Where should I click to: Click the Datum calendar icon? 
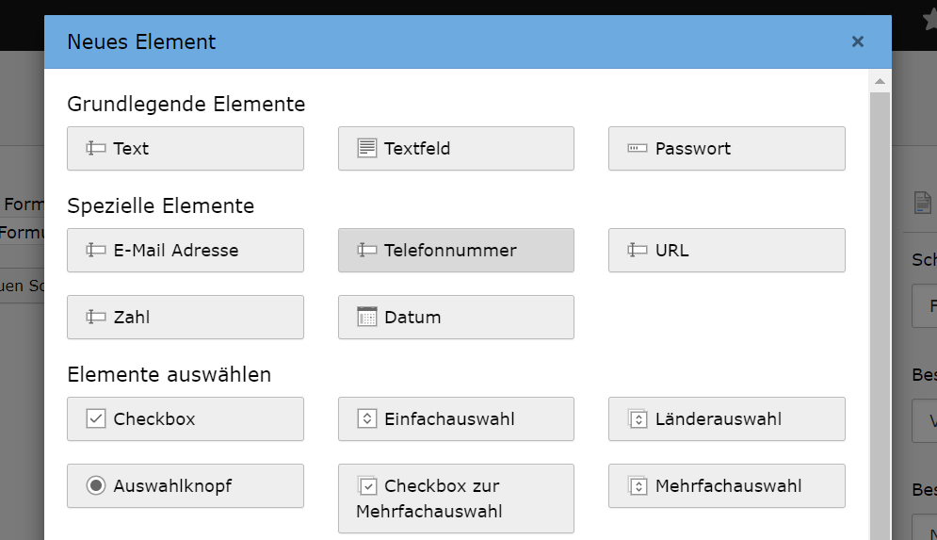(366, 318)
